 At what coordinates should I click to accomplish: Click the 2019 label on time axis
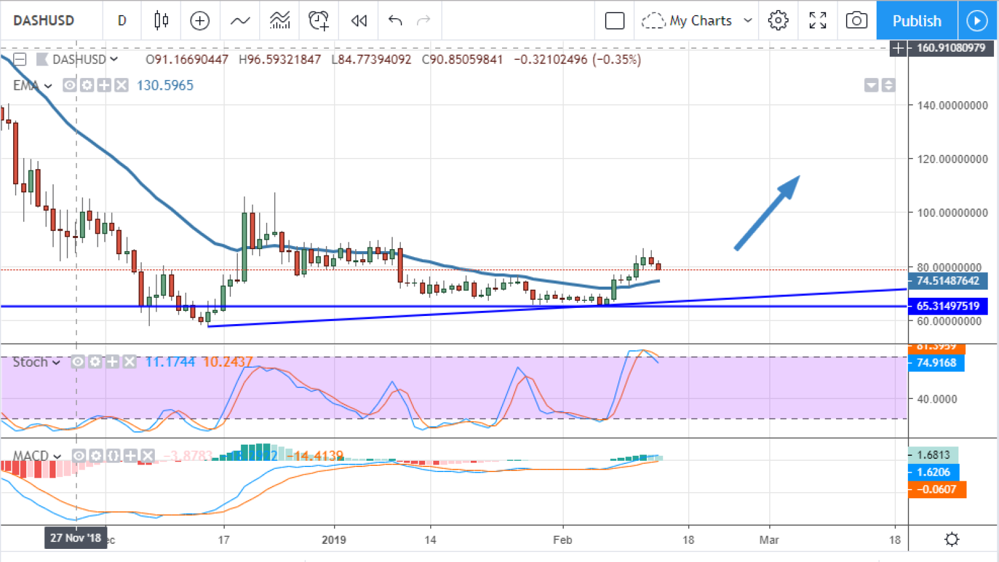pos(334,540)
